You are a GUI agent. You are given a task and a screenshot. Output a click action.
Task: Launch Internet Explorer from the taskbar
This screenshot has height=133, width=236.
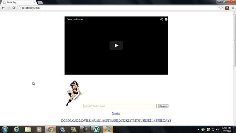point(16,129)
